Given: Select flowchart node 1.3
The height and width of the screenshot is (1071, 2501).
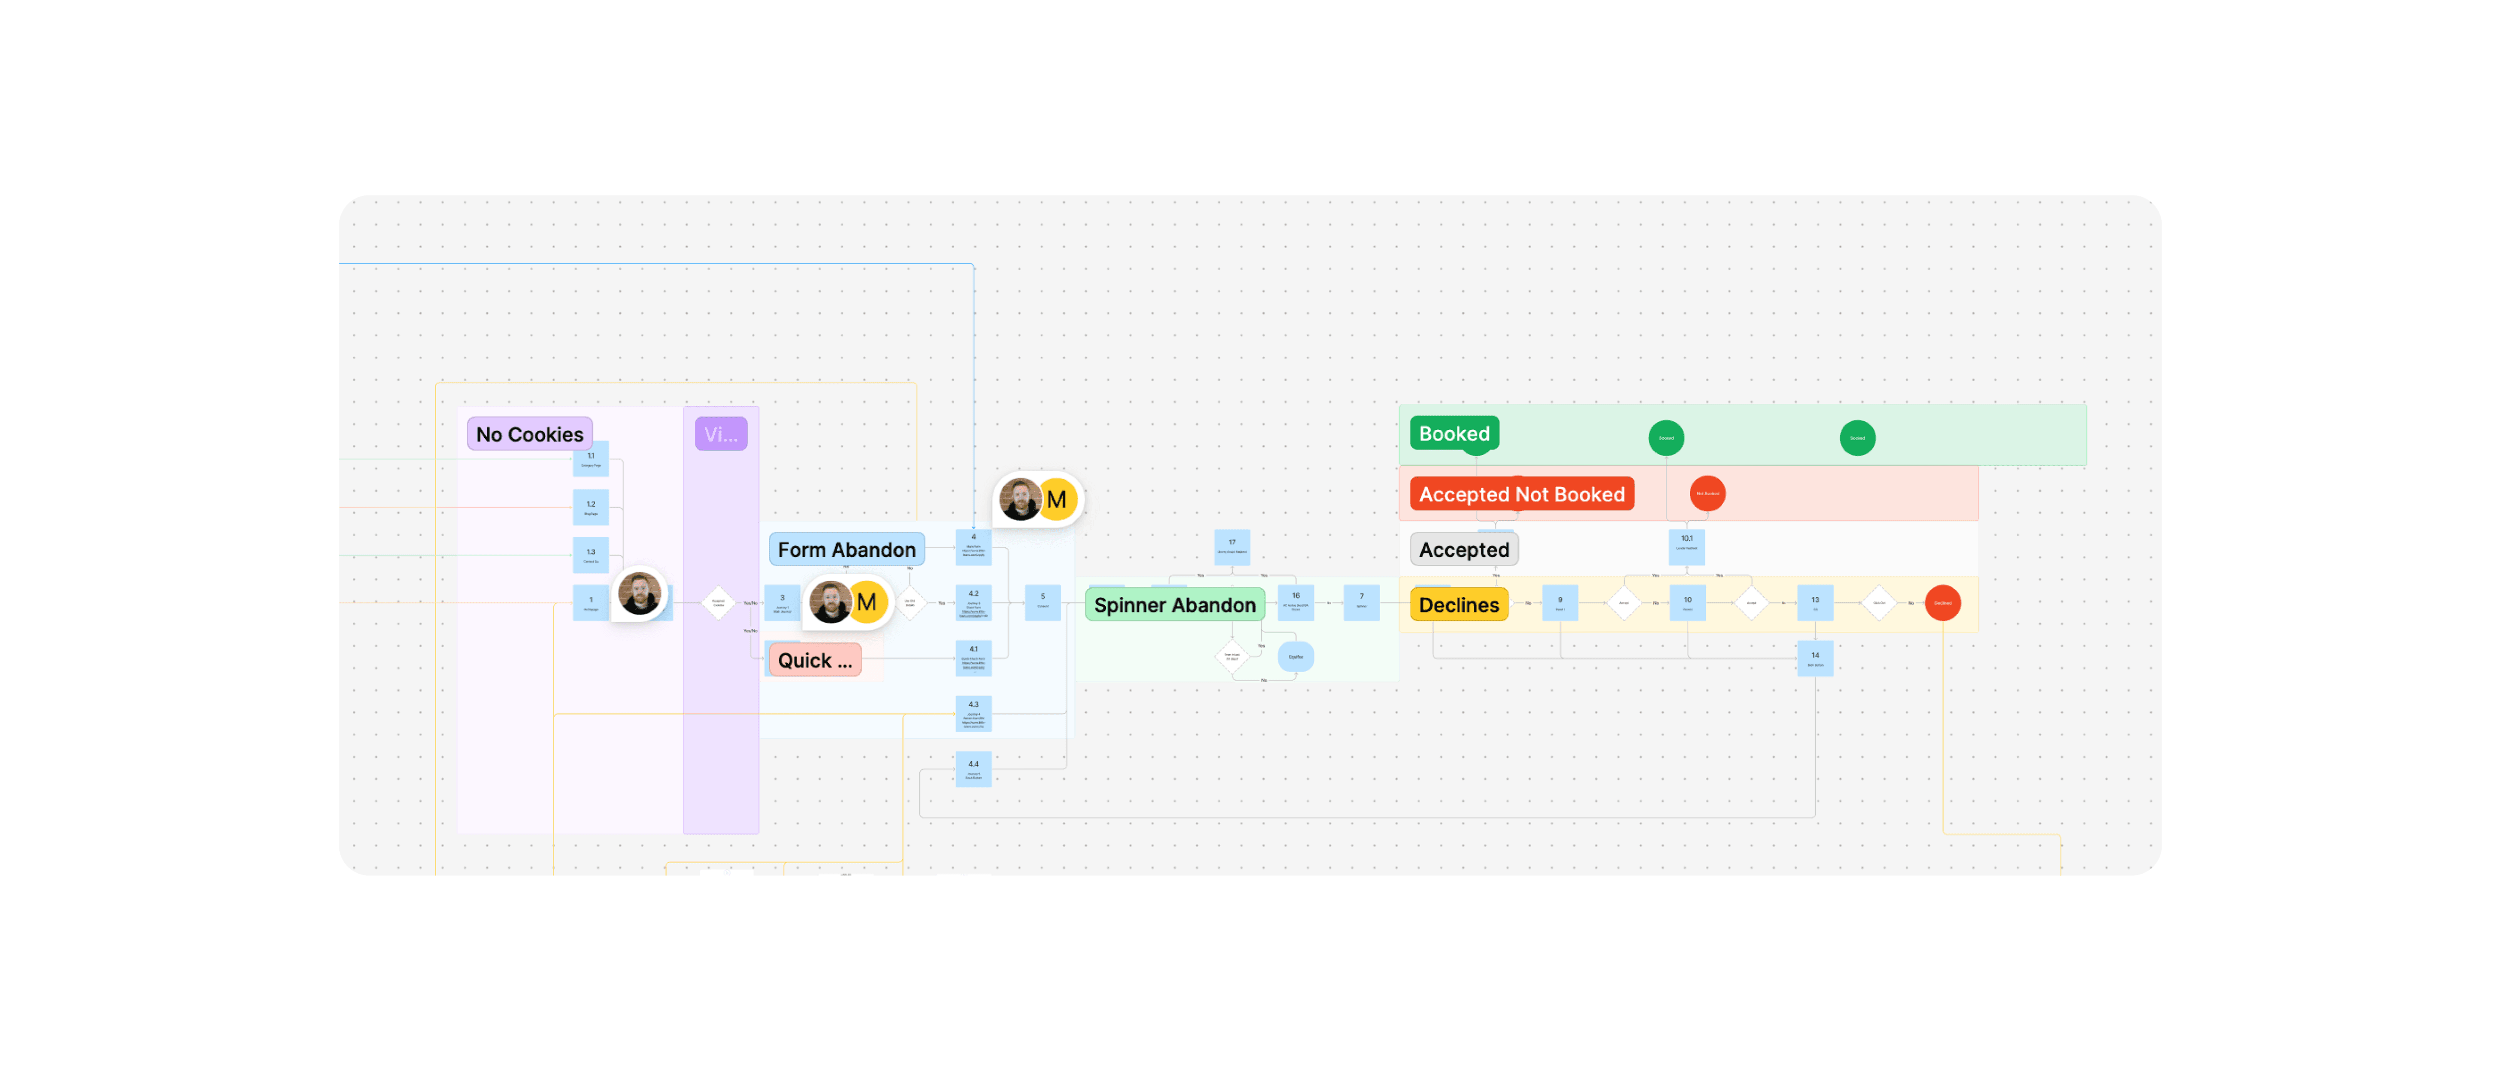Looking at the screenshot, I should pyautogui.click(x=591, y=555).
